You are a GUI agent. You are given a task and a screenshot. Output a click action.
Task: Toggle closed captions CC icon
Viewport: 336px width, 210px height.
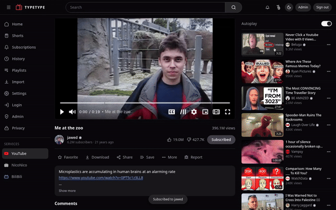coord(171,112)
